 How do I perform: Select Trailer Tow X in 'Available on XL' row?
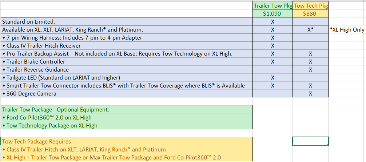pos(272,29)
